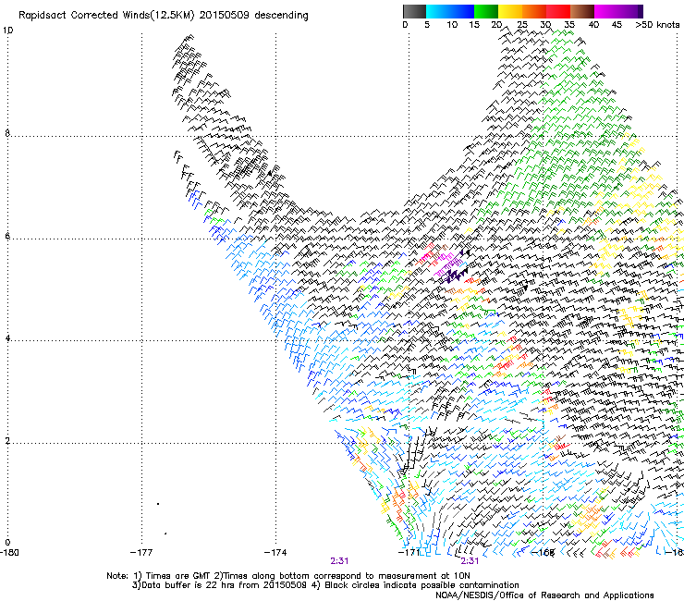The height and width of the screenshot is (601, 684).
Task: Pick the red 30-35 knots legend swatch
Action: 558,11
